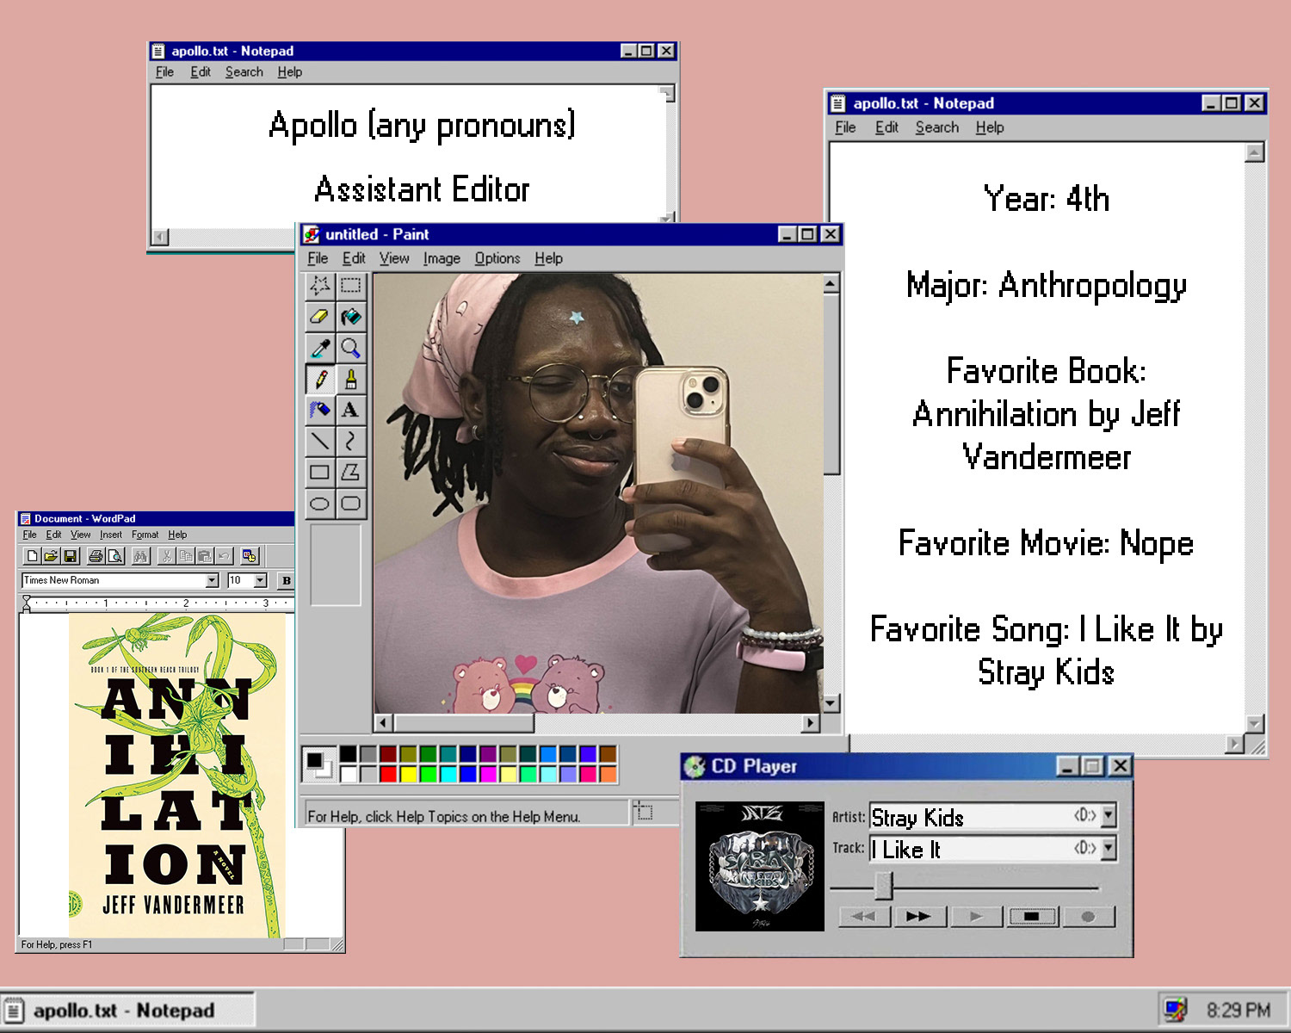
Task: Activate the Magnifier tool in Paint
Action: (x=350, y=348)
